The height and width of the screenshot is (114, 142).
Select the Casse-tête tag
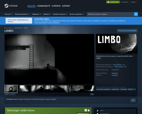123,89
